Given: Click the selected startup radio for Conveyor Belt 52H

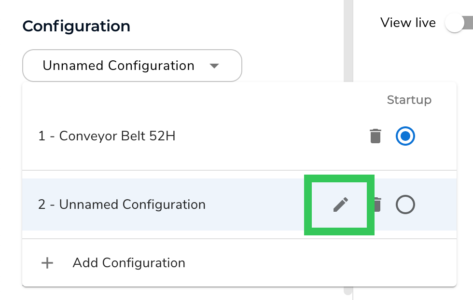Looking at the screenshot, I should (405, 136).
